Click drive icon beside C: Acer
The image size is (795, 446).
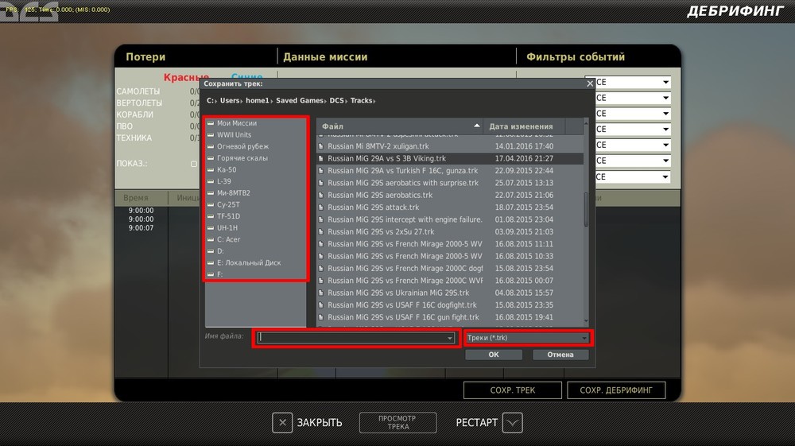pyautogui.click(x=211, y=240)
